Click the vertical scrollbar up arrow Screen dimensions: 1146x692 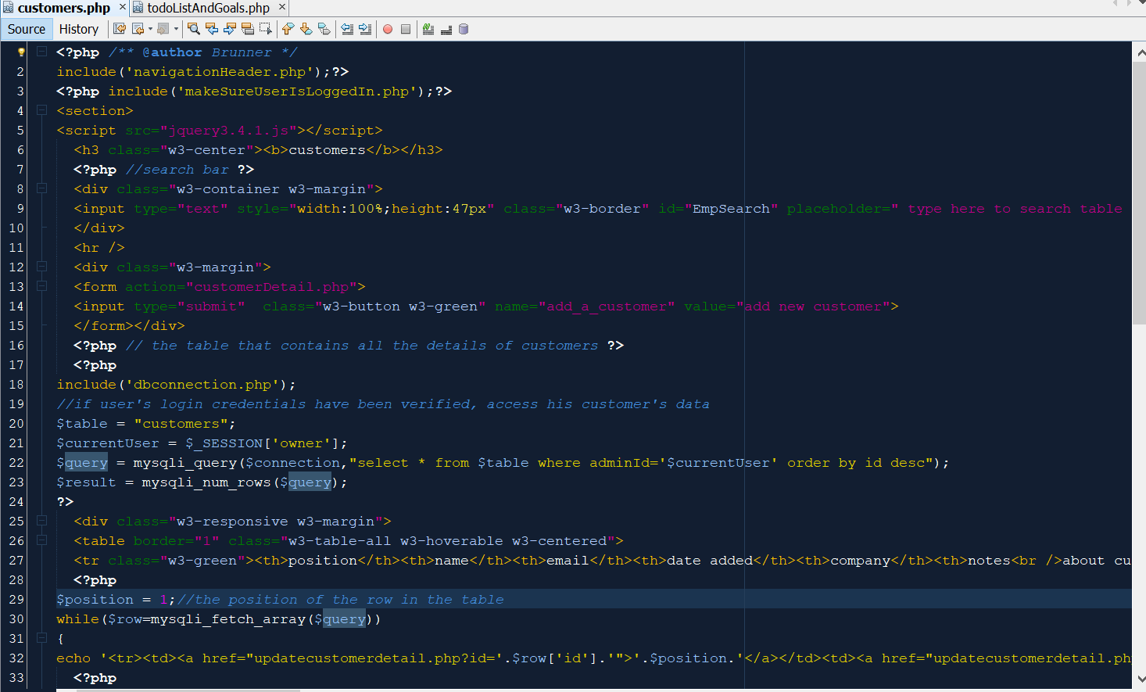click(x=1139, y=52)
